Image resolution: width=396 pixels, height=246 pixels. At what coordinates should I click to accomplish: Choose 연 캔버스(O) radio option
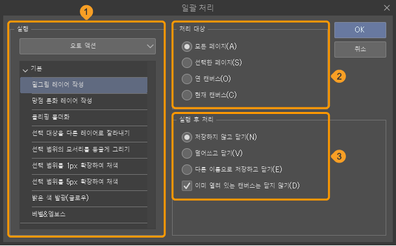click(187, 79)
